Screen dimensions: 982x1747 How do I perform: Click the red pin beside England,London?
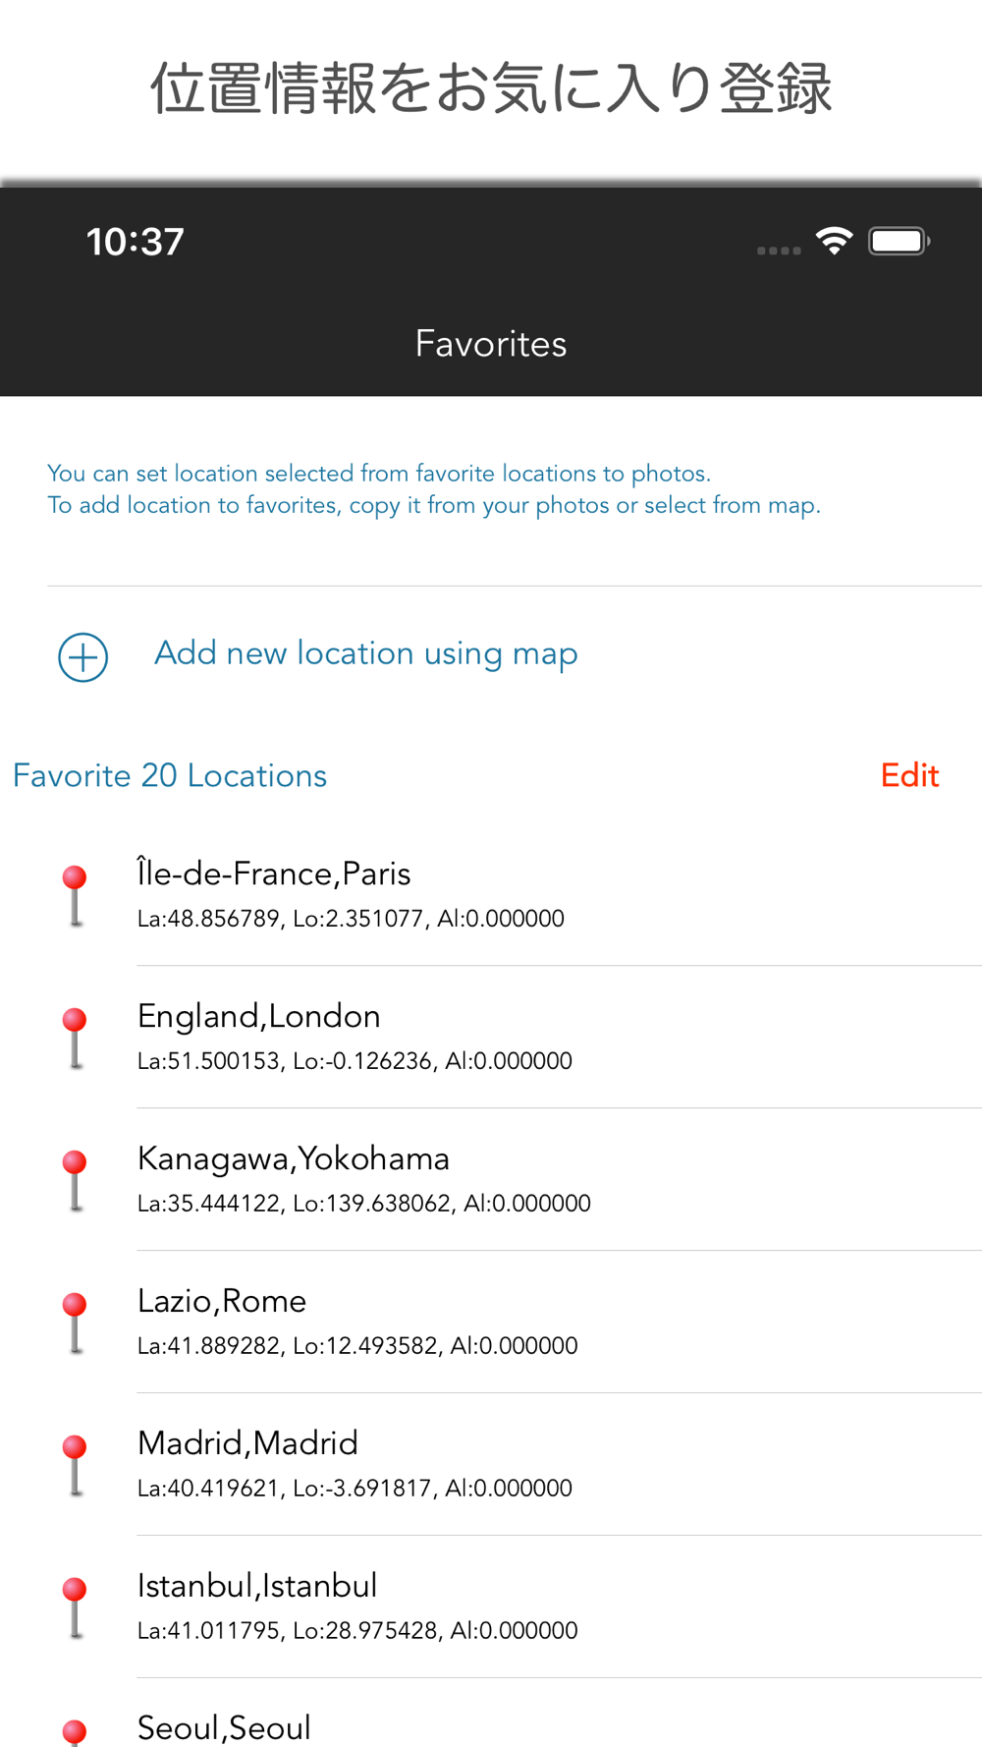pyautogui.click(x=75, y=1037)
